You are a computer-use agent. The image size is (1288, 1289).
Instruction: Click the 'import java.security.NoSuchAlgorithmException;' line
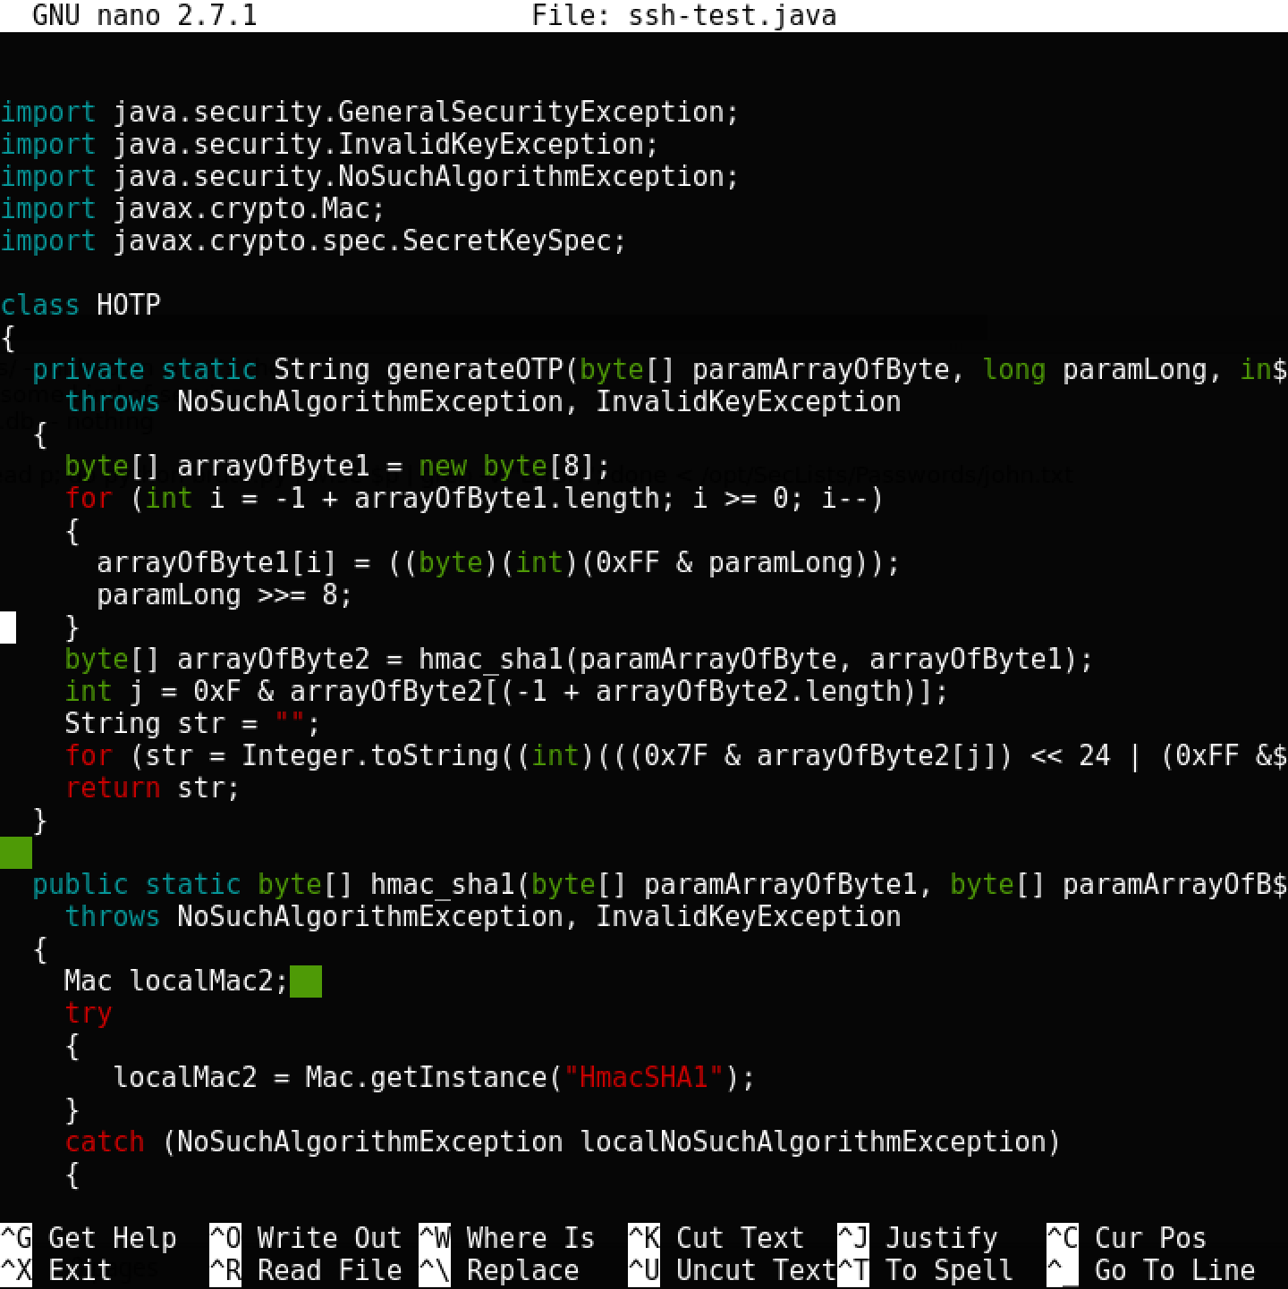point(370,176)
